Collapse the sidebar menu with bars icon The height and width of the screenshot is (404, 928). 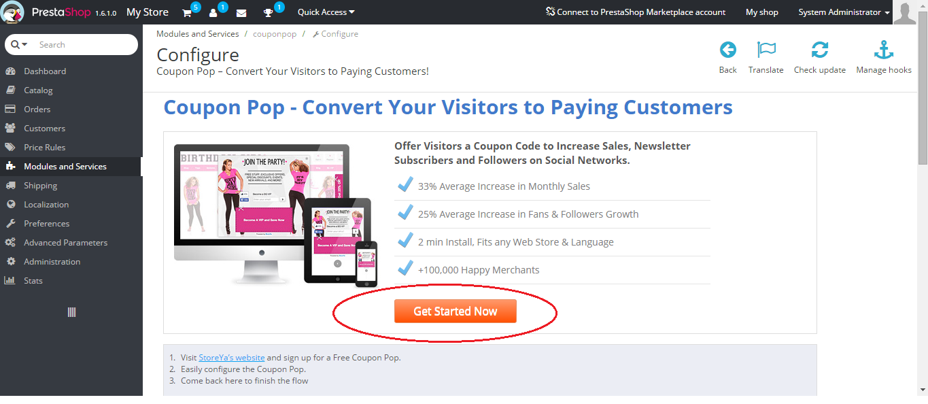point(71,312)
